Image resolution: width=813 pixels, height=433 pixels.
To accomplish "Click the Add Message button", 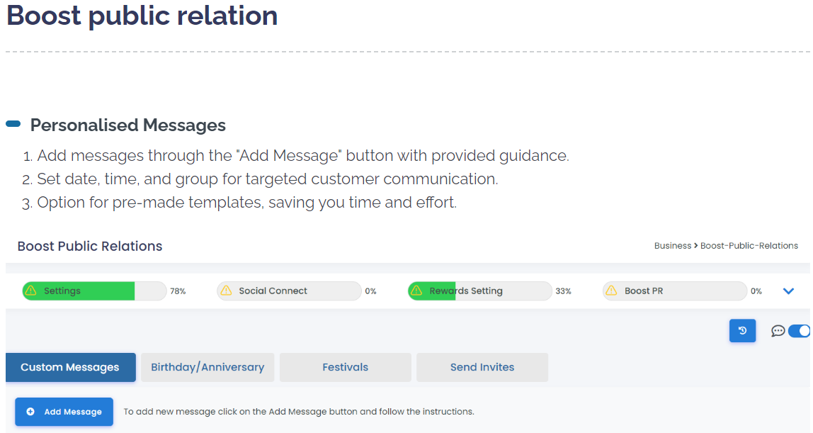I will [64, 412].
